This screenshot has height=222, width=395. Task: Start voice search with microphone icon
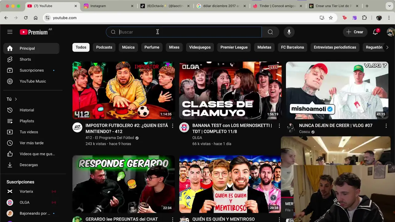289,32
